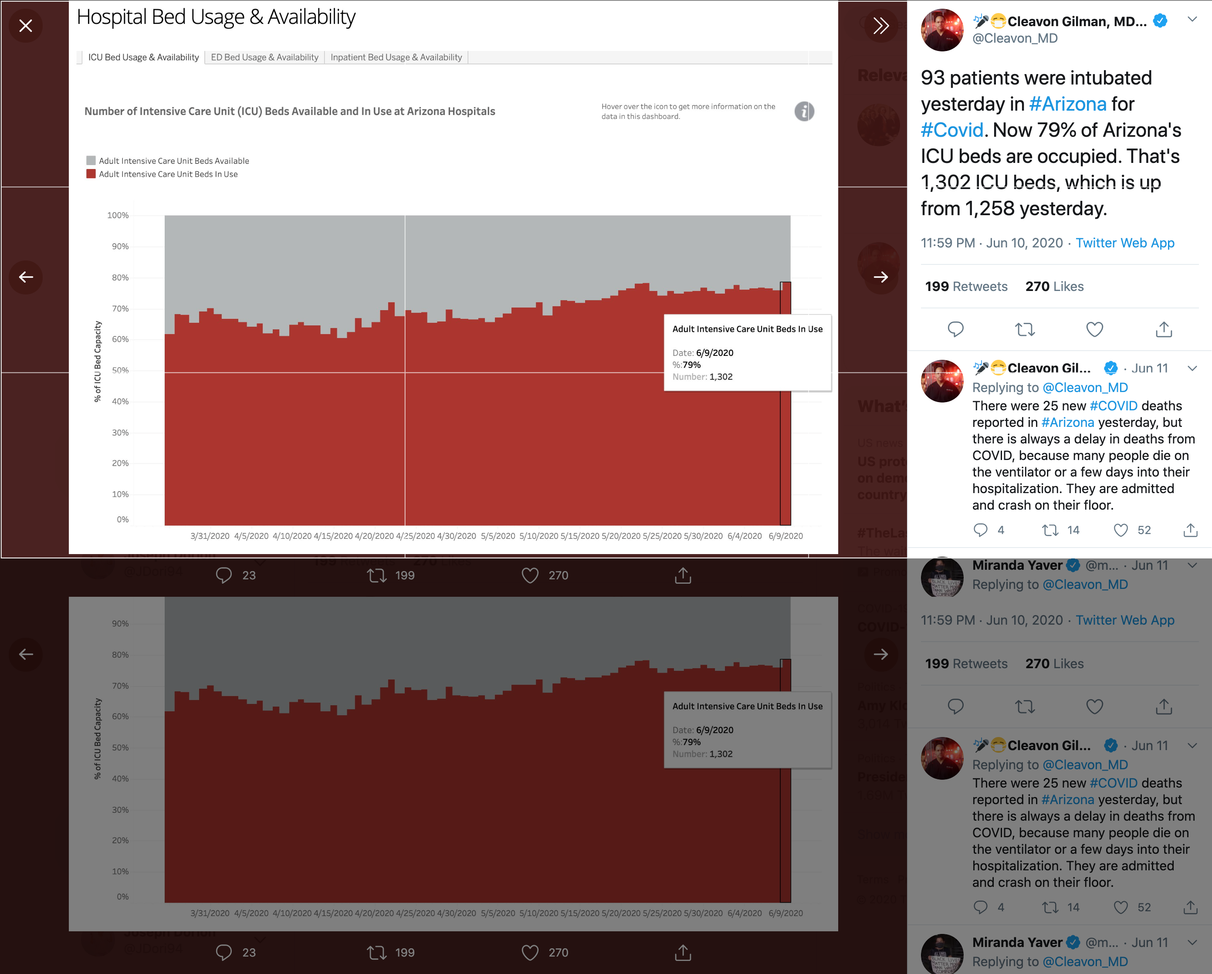Open the #Arizona hashtag in the main tweet
The width and height of the screenshot is (1212, 974).
point(1067,104)
